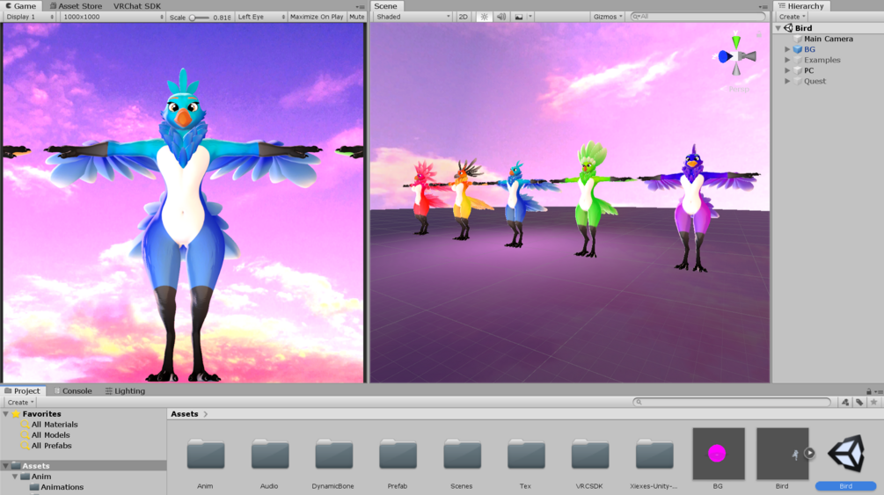
Task: Click the gray X axis gizmo cone
Action: [x=749, y=56]
